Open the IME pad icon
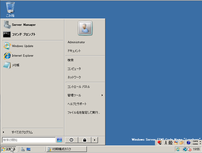This screenshot has height=153, width=202. (176, 143)
